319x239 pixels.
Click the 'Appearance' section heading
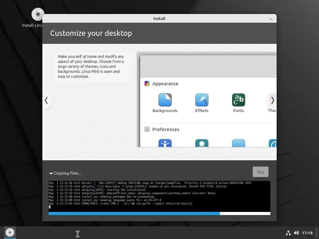click(x=165, y=84)
